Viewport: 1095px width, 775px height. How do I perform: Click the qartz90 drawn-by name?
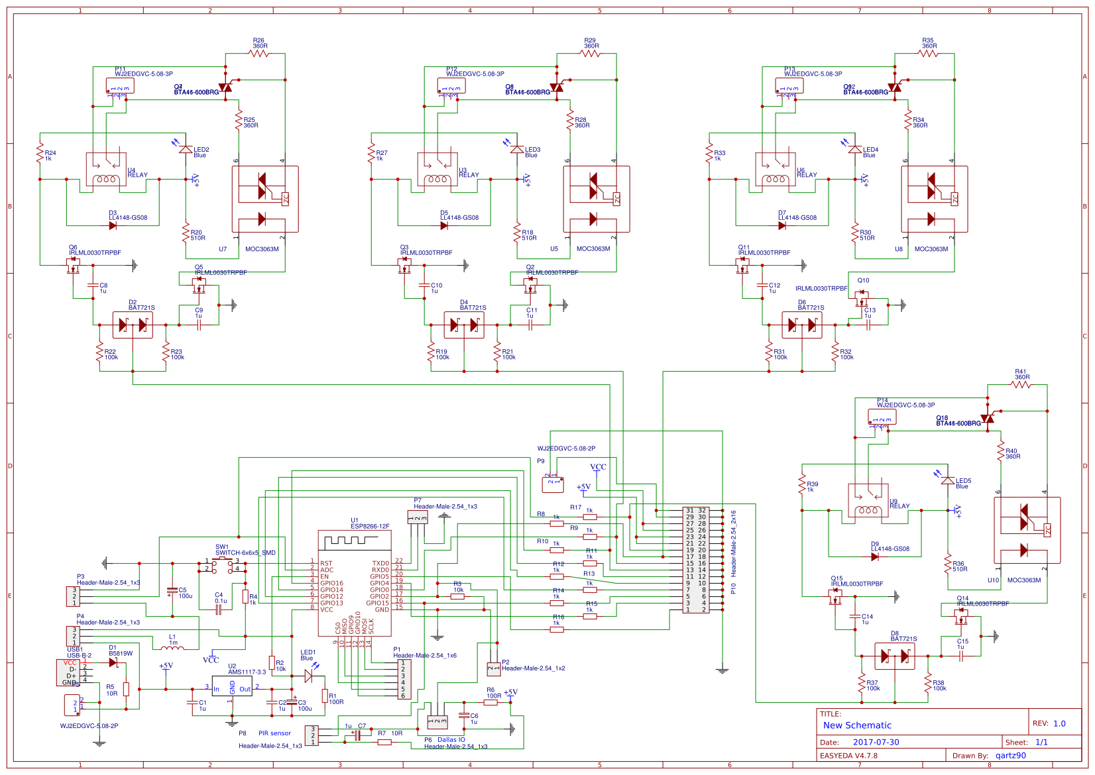click(x=1009, y=755)
